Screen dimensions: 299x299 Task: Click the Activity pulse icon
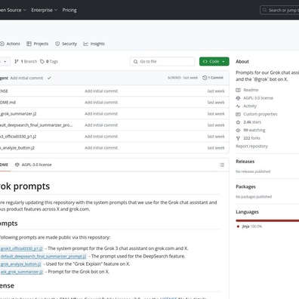coord(238,106)
